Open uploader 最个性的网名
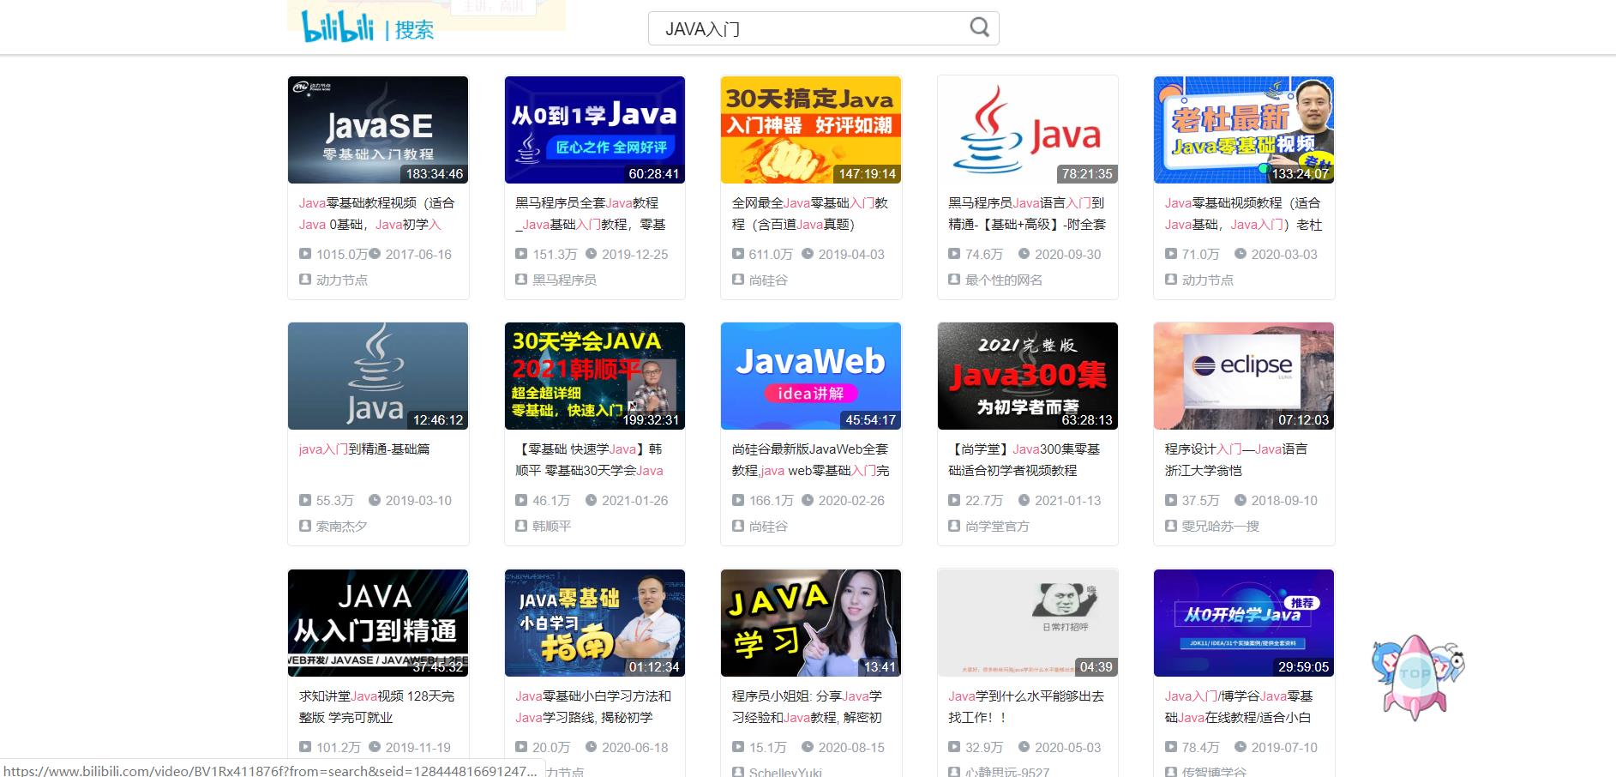 click(1004, 280)
